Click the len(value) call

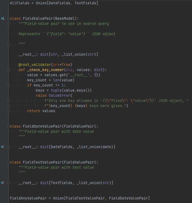click(x=64, y=80)
